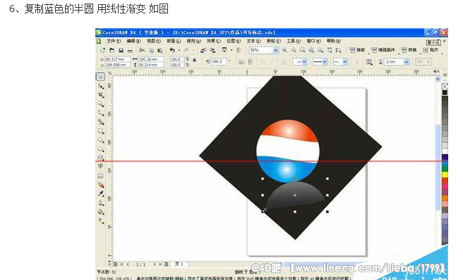This screenshot has width=463, height=280.
Task: Click the 转换 toolbar button
Action: (409, 50)
